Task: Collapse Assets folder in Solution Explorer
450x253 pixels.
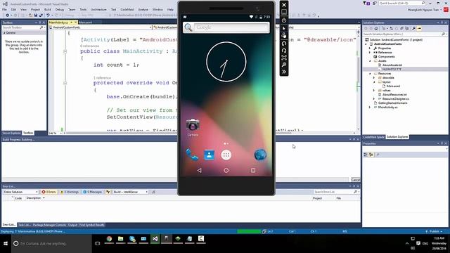Action: 370,61
